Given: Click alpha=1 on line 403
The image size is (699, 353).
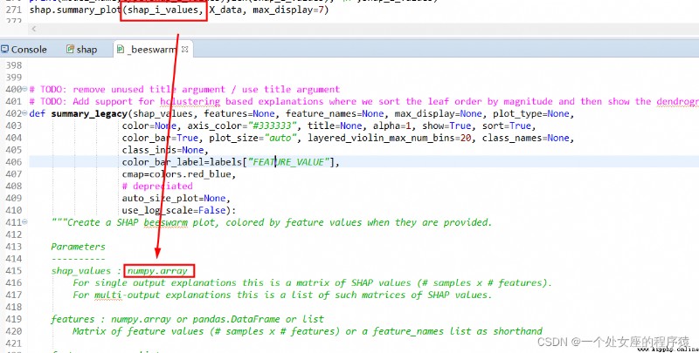Looking at the screenshot, I should 391,126.
